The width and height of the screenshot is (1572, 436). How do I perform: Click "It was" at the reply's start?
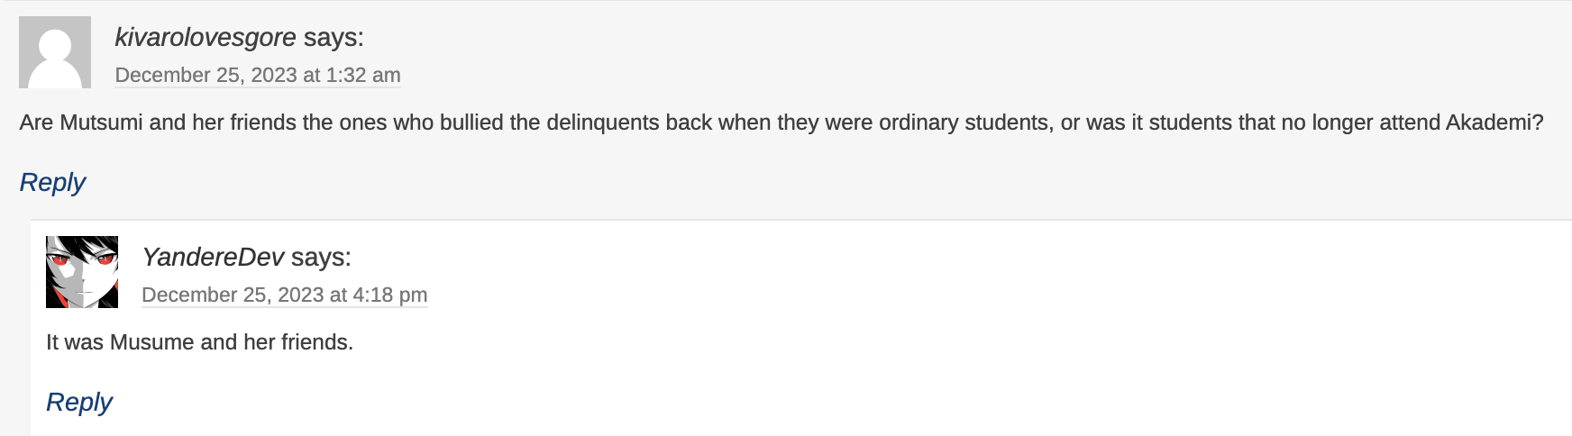tap(75, 342)
